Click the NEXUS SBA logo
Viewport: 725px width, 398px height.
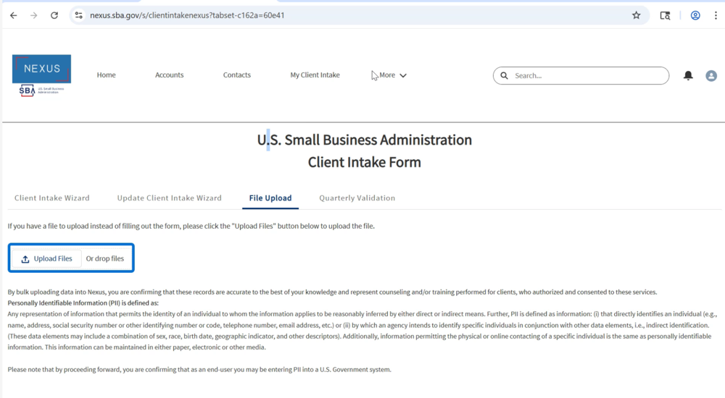point(41,75)
